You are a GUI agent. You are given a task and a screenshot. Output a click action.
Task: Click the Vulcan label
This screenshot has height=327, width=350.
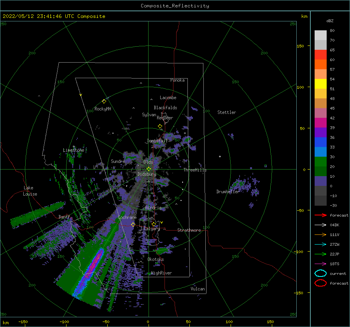coord(198,289)
